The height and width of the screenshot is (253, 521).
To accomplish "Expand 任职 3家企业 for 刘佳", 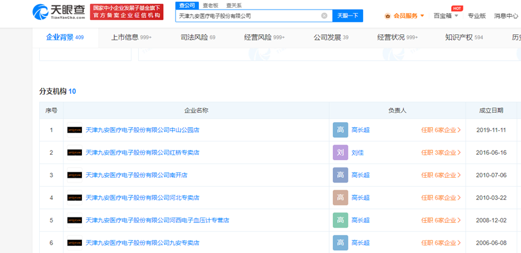I will click(x=441, y=153).
